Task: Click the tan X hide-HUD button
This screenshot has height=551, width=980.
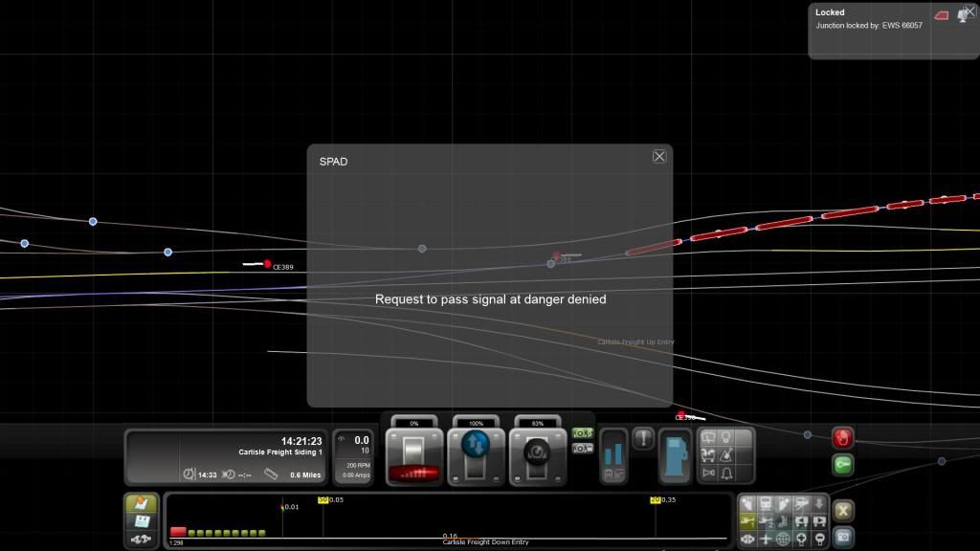Action: (842, 511)
